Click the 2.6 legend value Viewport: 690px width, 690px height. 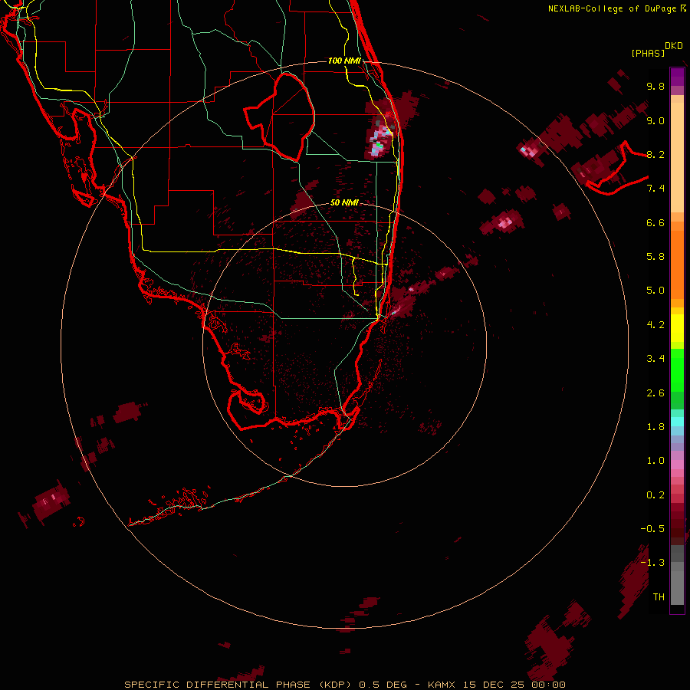tap(655, 393)
